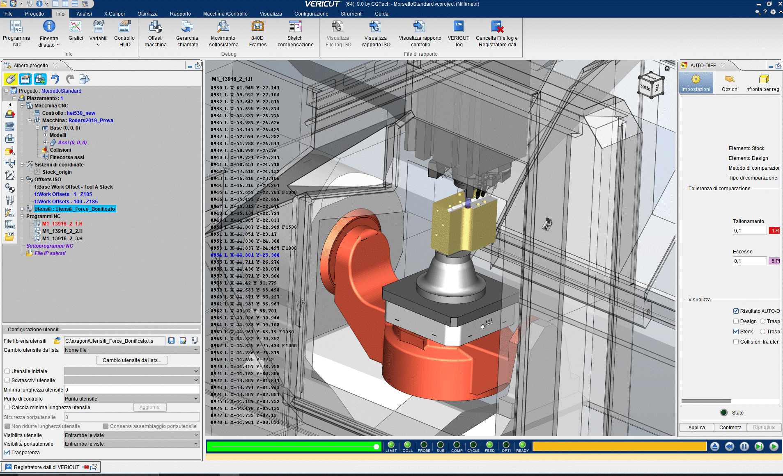Open the Ottimizza ribbon tab

(x=147, y=14)
